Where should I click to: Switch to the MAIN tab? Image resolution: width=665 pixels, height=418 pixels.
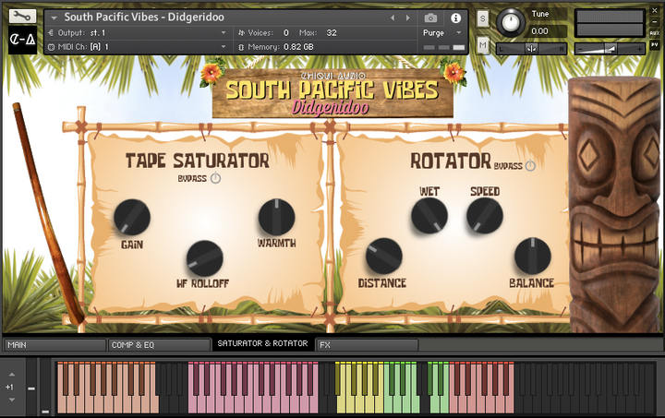coord(54,345)
